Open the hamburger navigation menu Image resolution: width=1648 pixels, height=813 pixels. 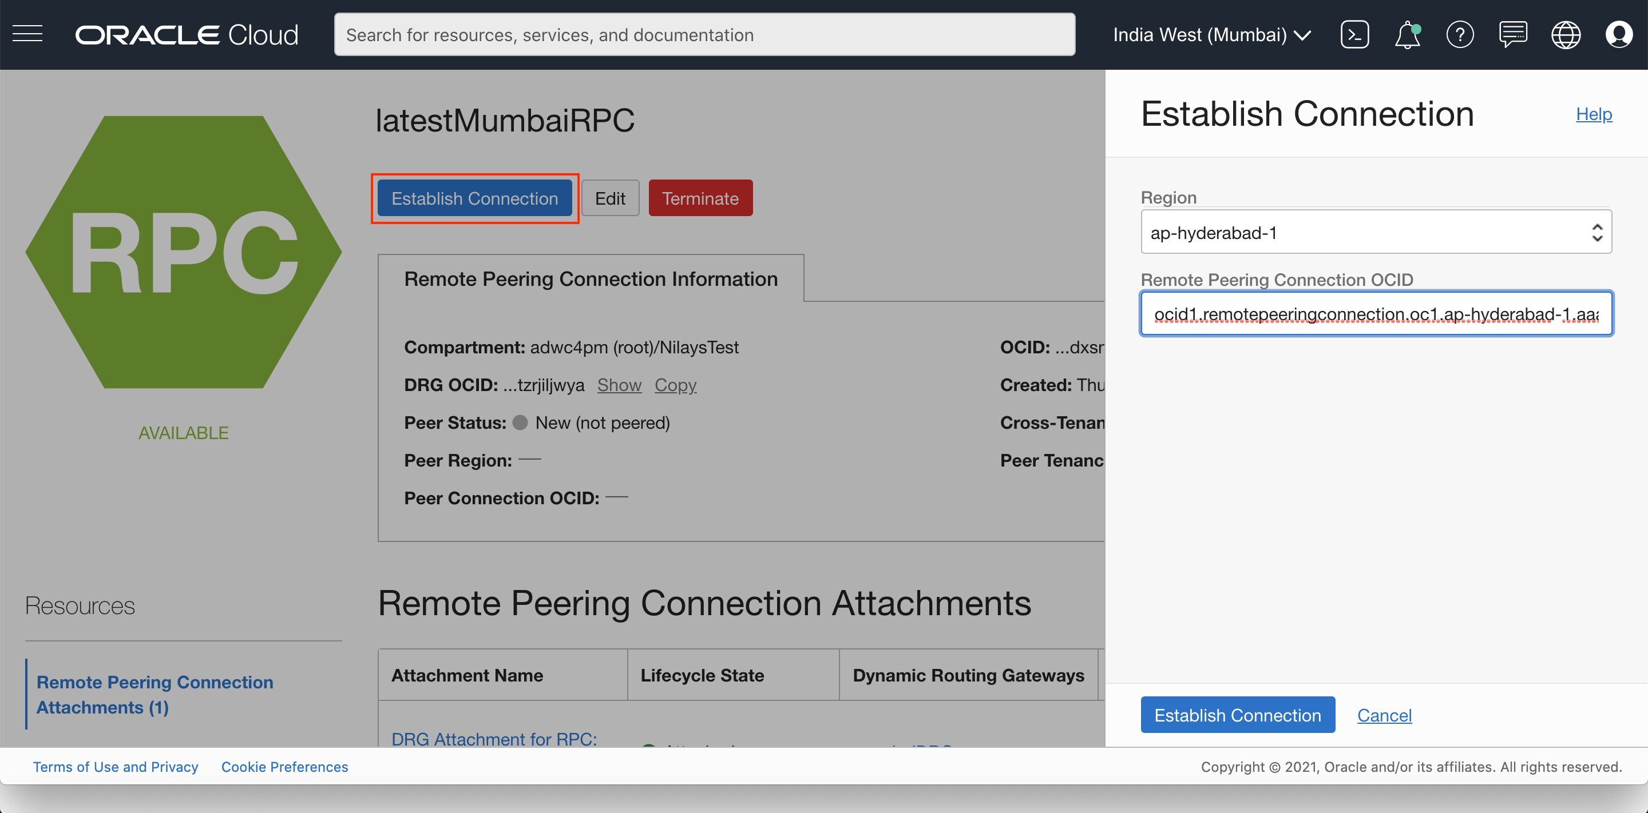pyautogui.click(x=27, y=34)
